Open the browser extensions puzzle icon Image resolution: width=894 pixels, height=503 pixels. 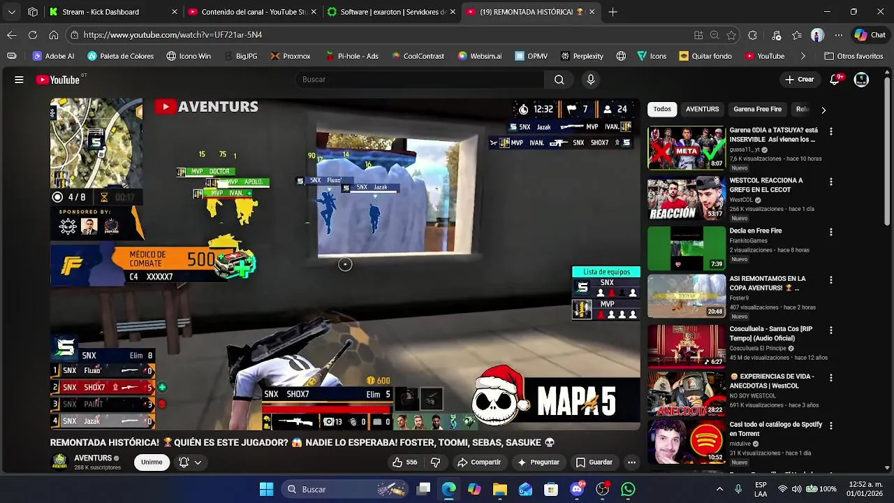coord(752,35)
